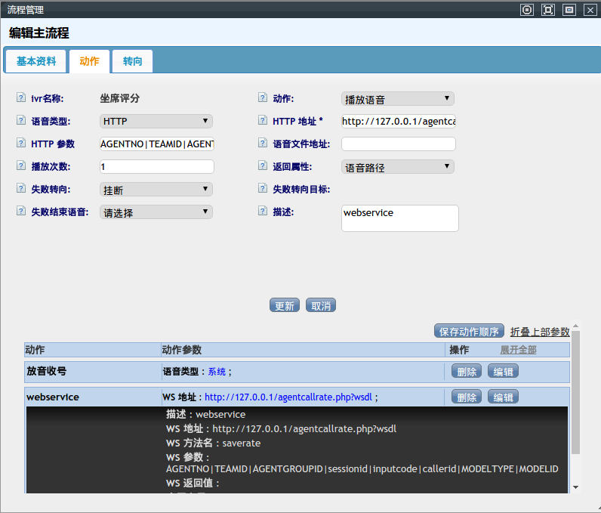
Task: Click help icon next to 语音类型
Action: click(21, 120)
